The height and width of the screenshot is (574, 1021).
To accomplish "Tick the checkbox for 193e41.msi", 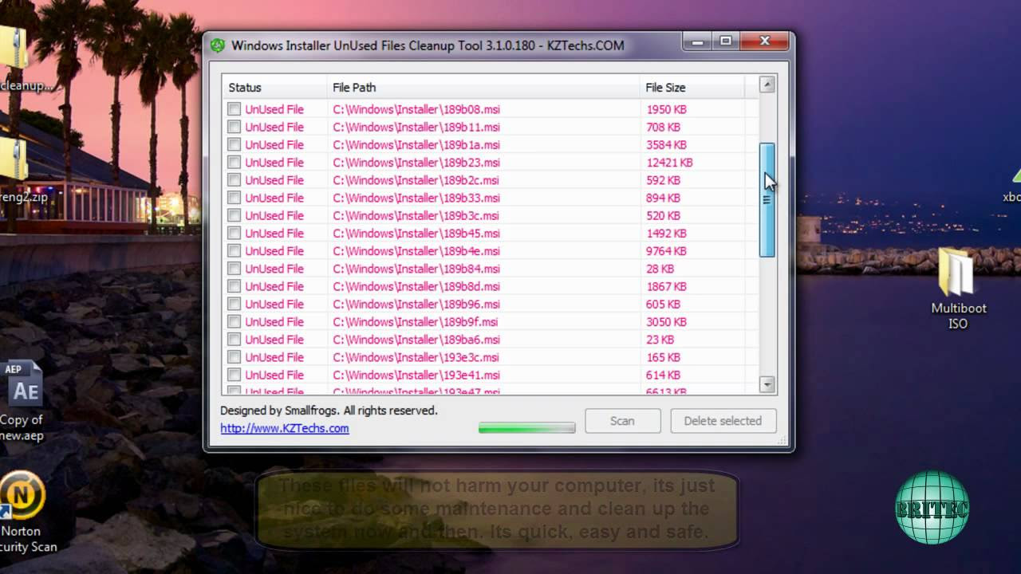I will click(x=234, y=375).
